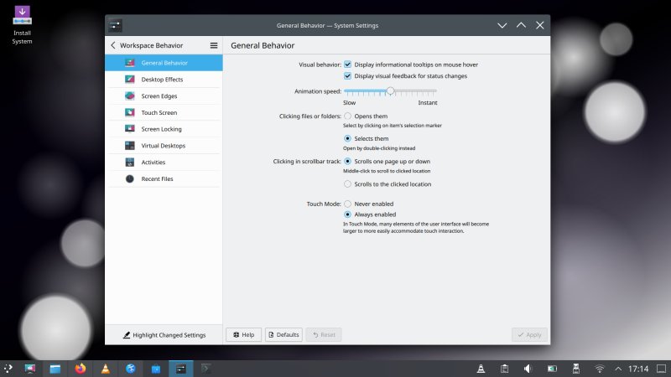Viewport: 671px width, 377px height.
Task: Open the Touch Screen settings icon
Action: 130,112
